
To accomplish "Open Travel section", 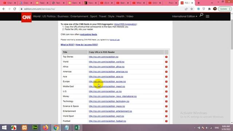I will (103, 16).
